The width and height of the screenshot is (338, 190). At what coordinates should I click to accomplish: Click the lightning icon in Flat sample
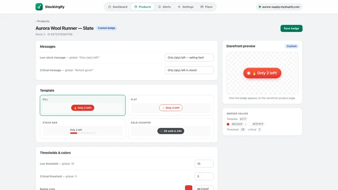(x=163, y=108)
